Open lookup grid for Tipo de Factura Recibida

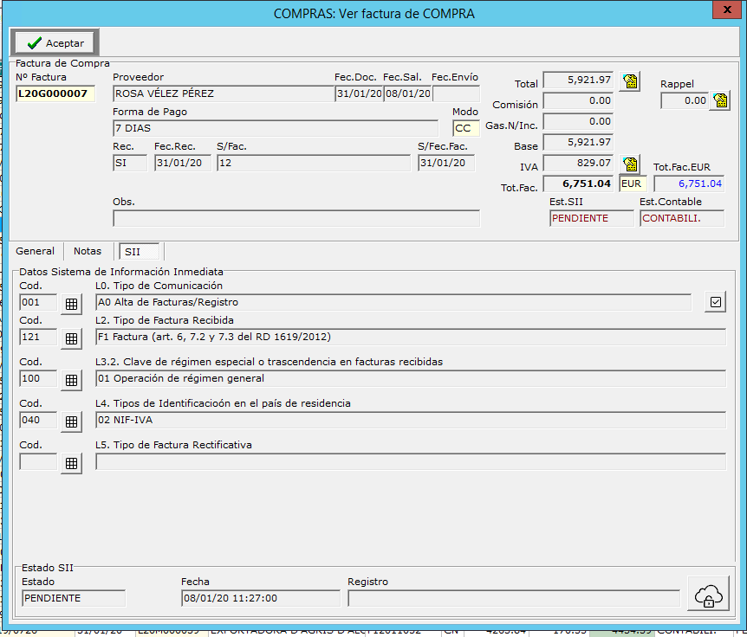click(x=71, y=338)
